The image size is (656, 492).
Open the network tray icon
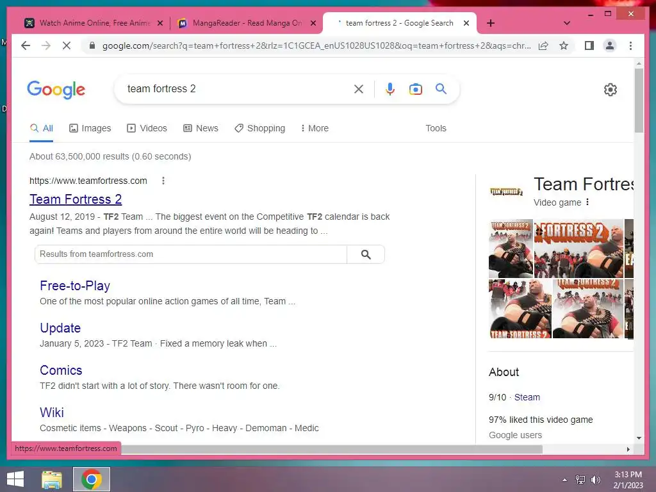[580, 480]
